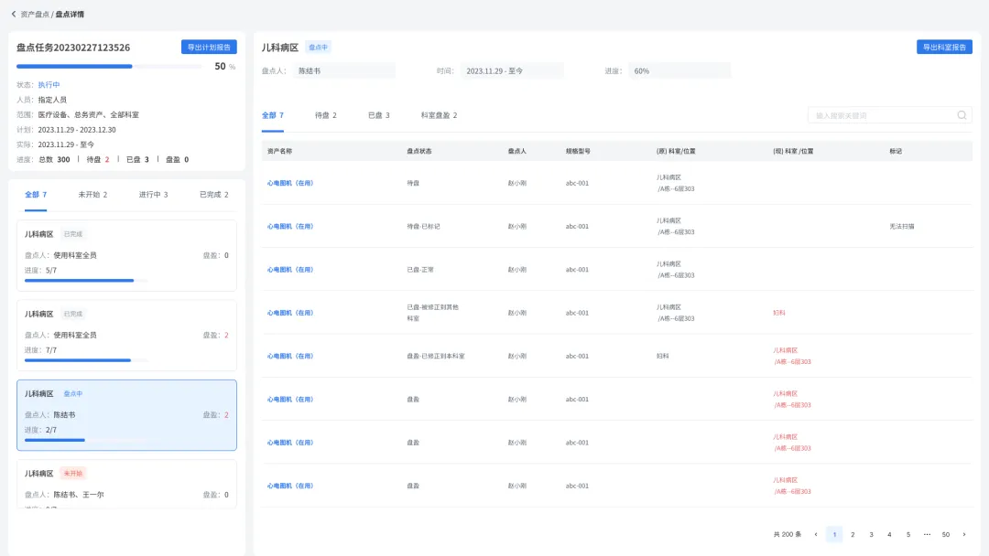
Task: Click the progress bar of the 2/7 department card
Action: click(86, 440)
